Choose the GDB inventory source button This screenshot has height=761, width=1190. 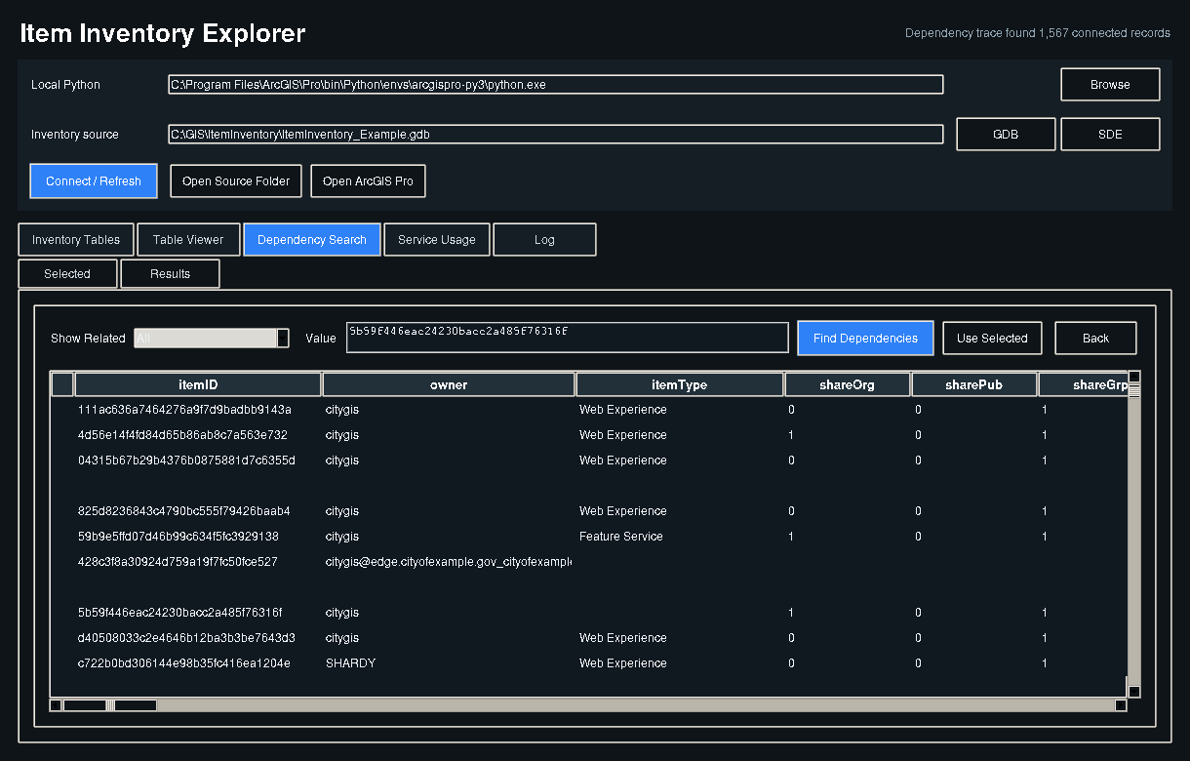pos(1006,135)
